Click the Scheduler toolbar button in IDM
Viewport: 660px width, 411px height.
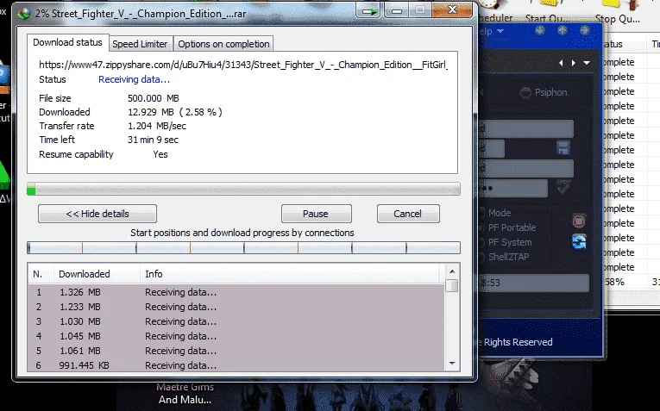tap(495, 12)
